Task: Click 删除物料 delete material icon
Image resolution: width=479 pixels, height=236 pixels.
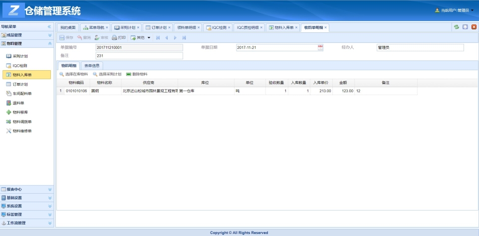Action: pos(137,74)
